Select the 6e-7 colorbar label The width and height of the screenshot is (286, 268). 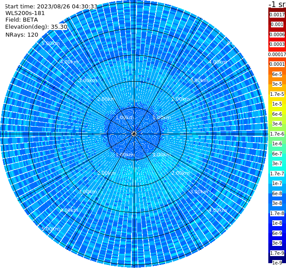coord(277,154)
